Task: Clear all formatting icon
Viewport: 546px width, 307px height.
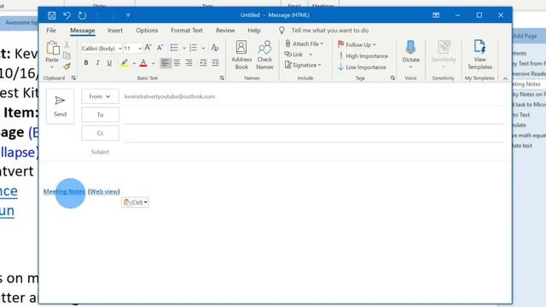Action: (x=215, y=48)
